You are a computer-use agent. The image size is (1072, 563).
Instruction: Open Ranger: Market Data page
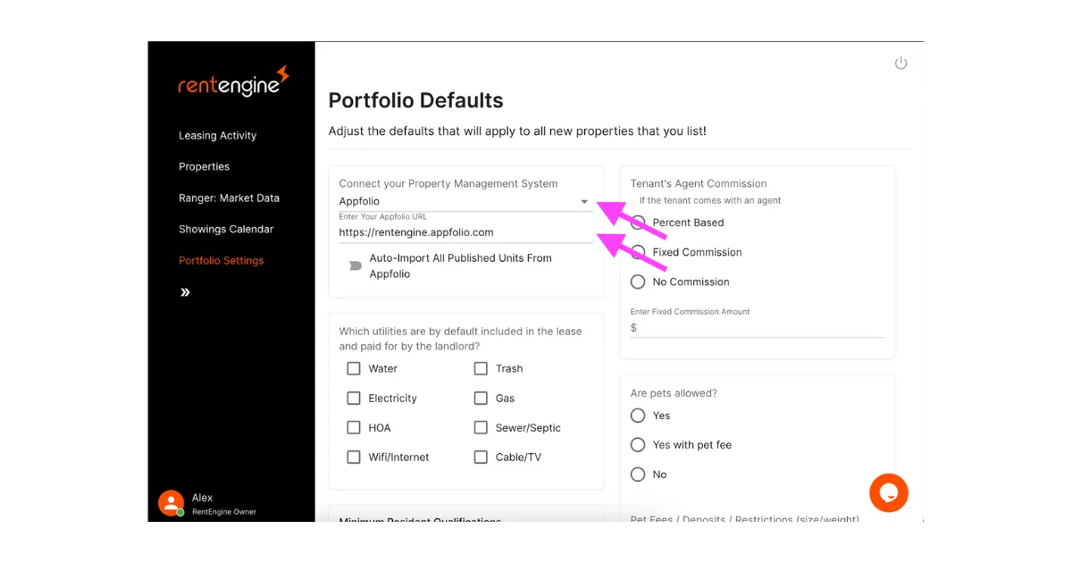[229, 198]
